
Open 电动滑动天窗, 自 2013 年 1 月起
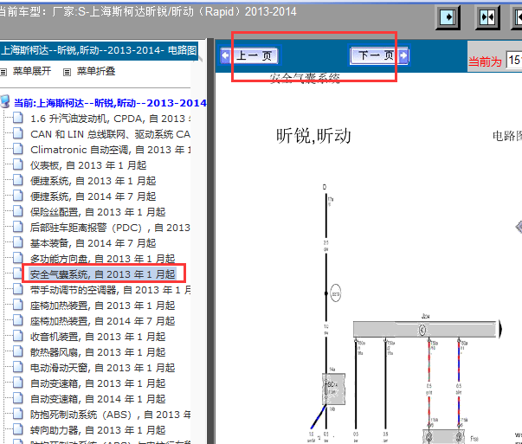pyautogui.click(x=102, y=368)
